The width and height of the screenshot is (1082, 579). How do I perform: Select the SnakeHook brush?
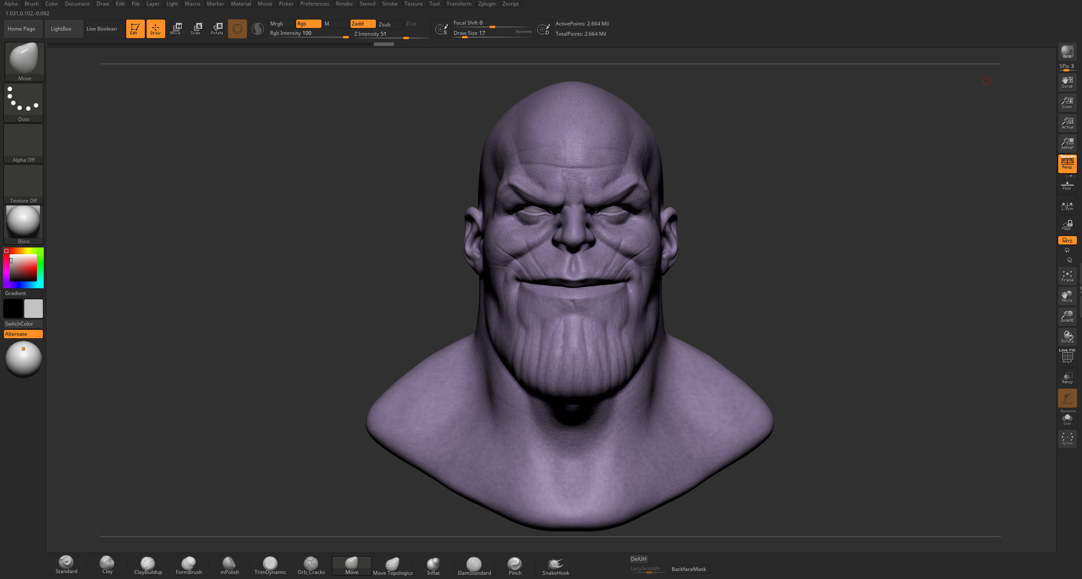[556, 565]
